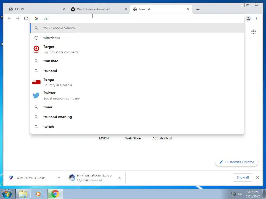Screen dimensions: 266x199
Task: Open Windows Explorer from taskbar
Action: click(x=23, y=194)
